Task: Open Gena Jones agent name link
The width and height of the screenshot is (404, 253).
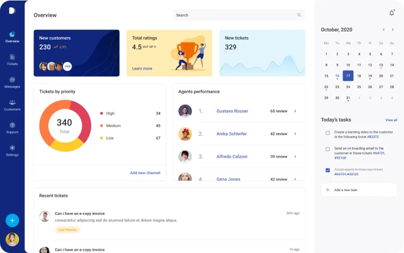Action: (x=228, y=179)
